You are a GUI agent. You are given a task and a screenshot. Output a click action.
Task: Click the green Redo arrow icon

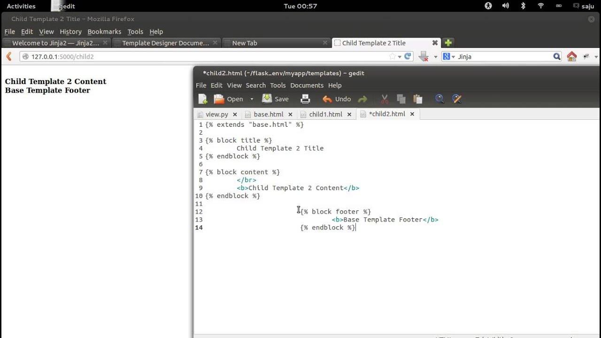pos(362,99)
